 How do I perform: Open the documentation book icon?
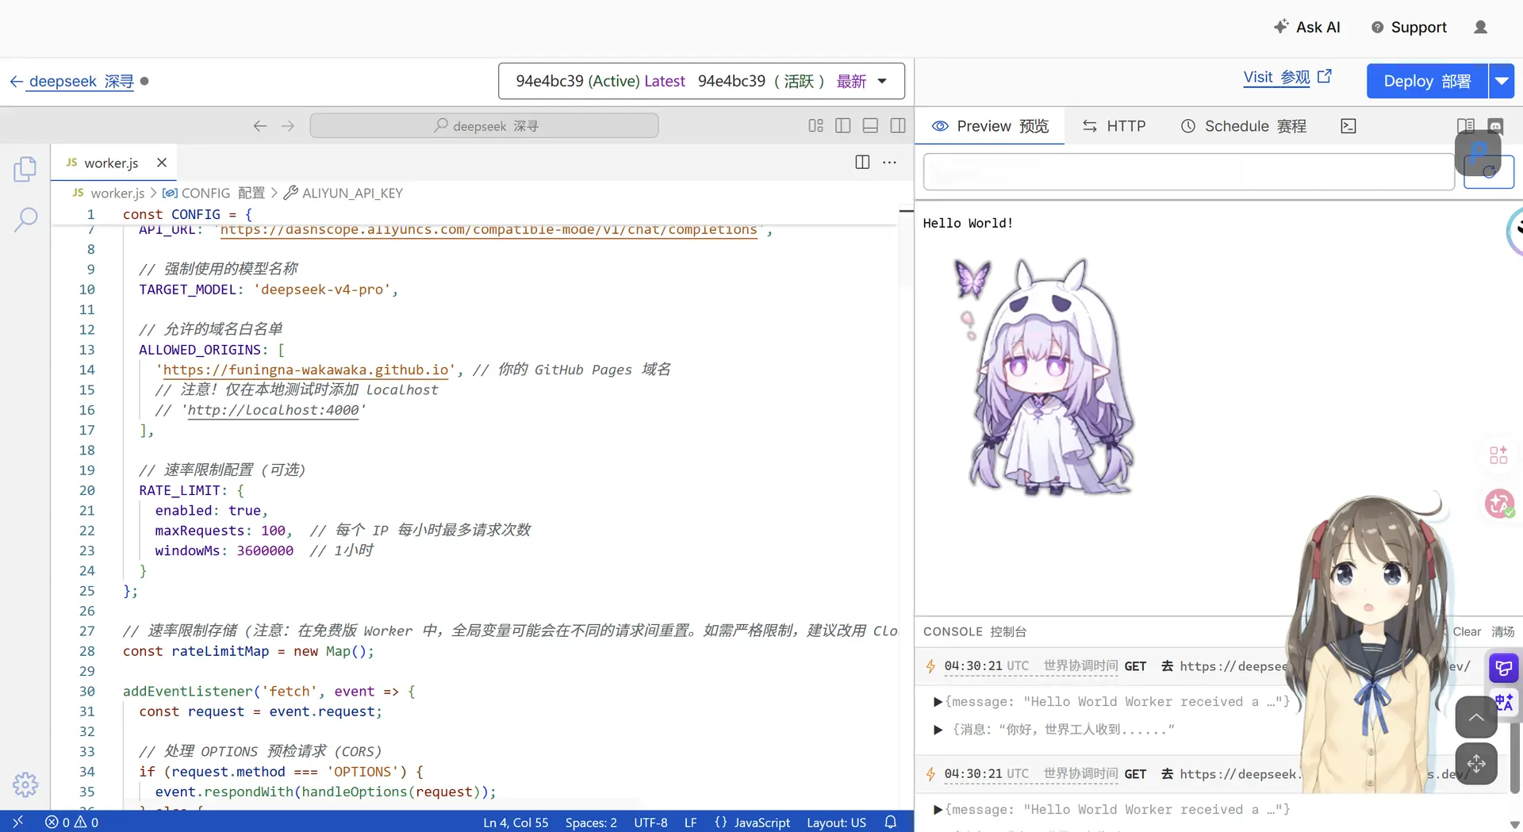(x=1466, y=126)
